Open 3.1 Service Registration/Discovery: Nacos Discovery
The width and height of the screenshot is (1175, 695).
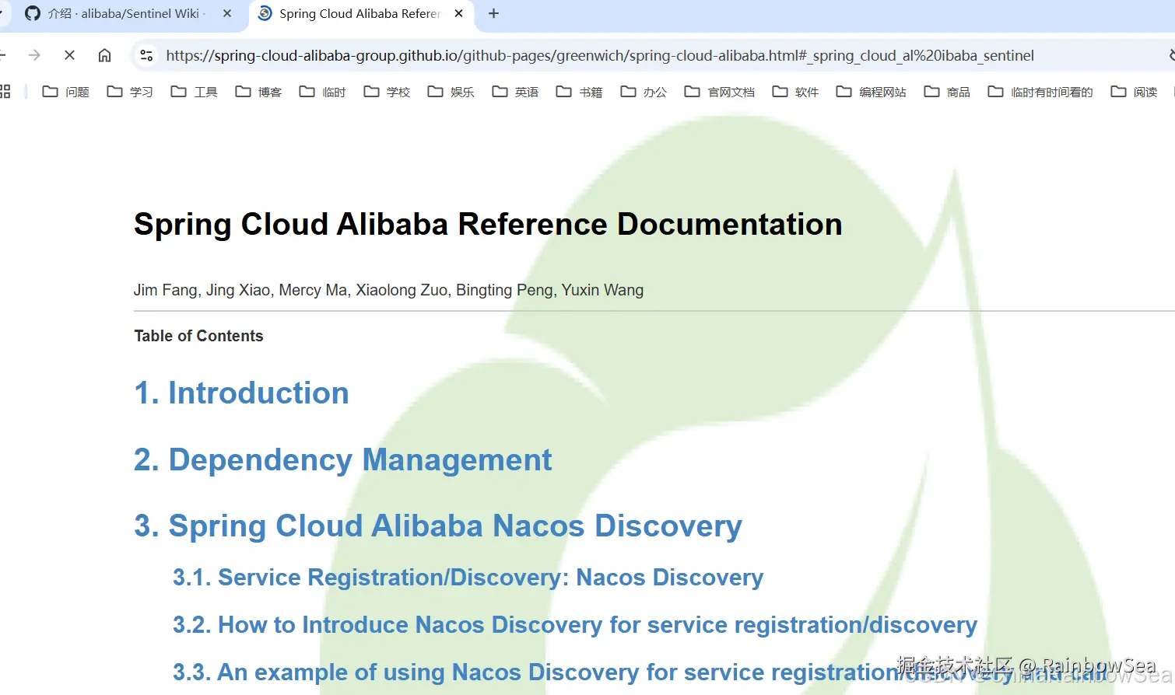[x=468, y=578]
